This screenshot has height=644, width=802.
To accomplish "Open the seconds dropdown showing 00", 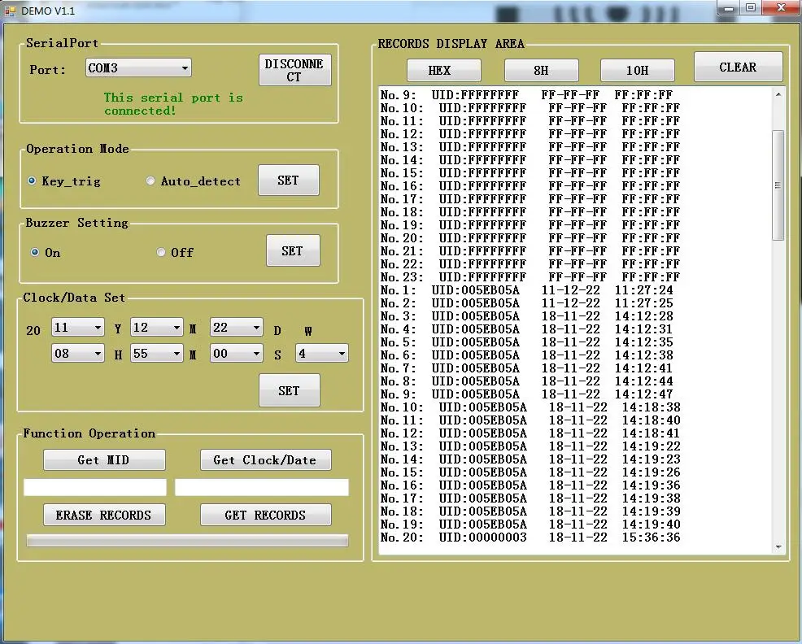I will pyautogui.click(x=237, y=354).
